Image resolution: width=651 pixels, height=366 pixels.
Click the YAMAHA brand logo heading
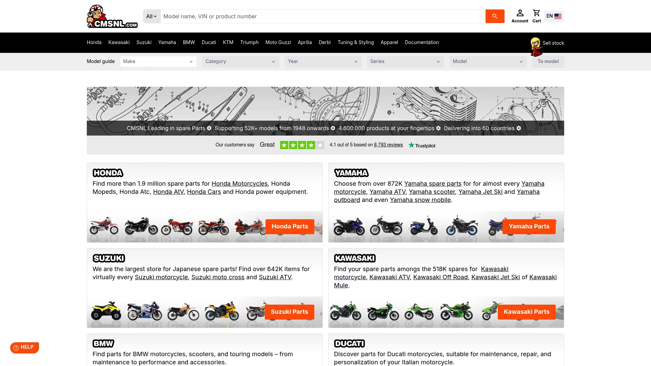click(x=351, y=173)
